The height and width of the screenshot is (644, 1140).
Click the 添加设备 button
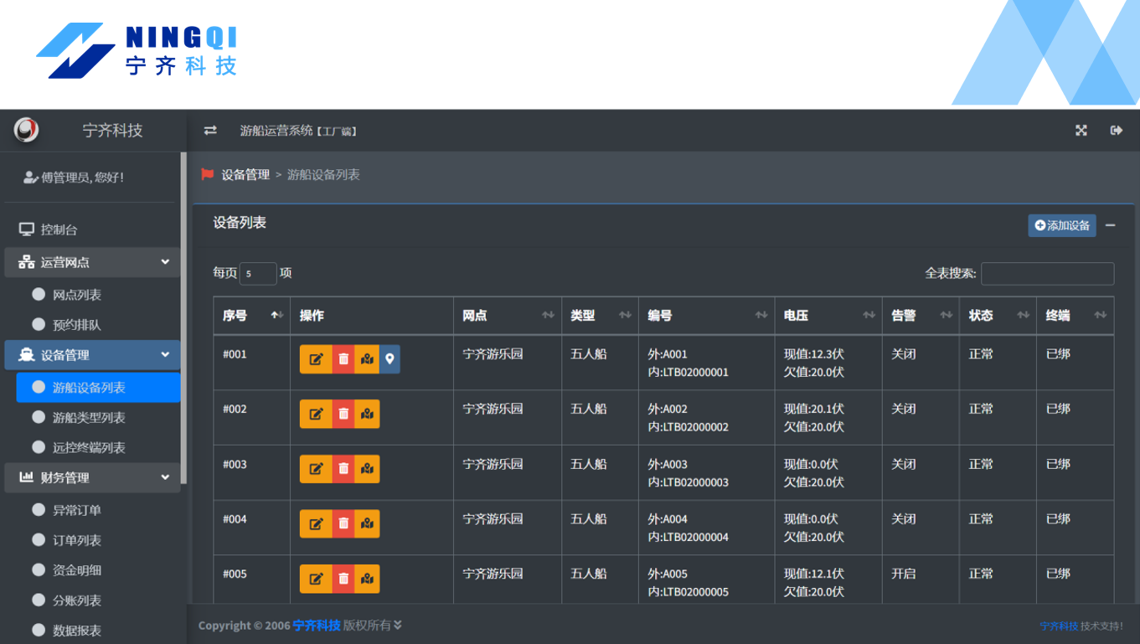point(1061,225)
